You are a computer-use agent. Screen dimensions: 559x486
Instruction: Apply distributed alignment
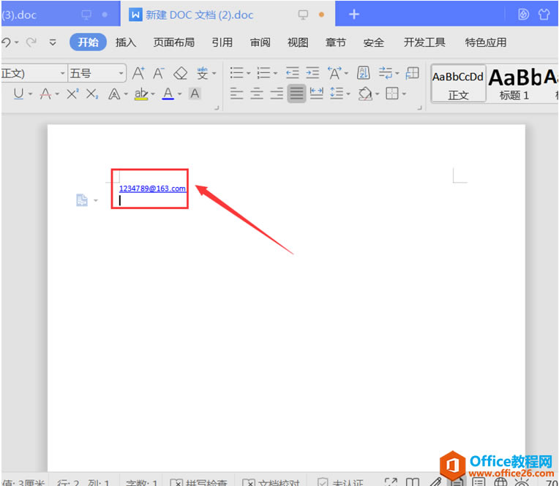tap(317, 94)
